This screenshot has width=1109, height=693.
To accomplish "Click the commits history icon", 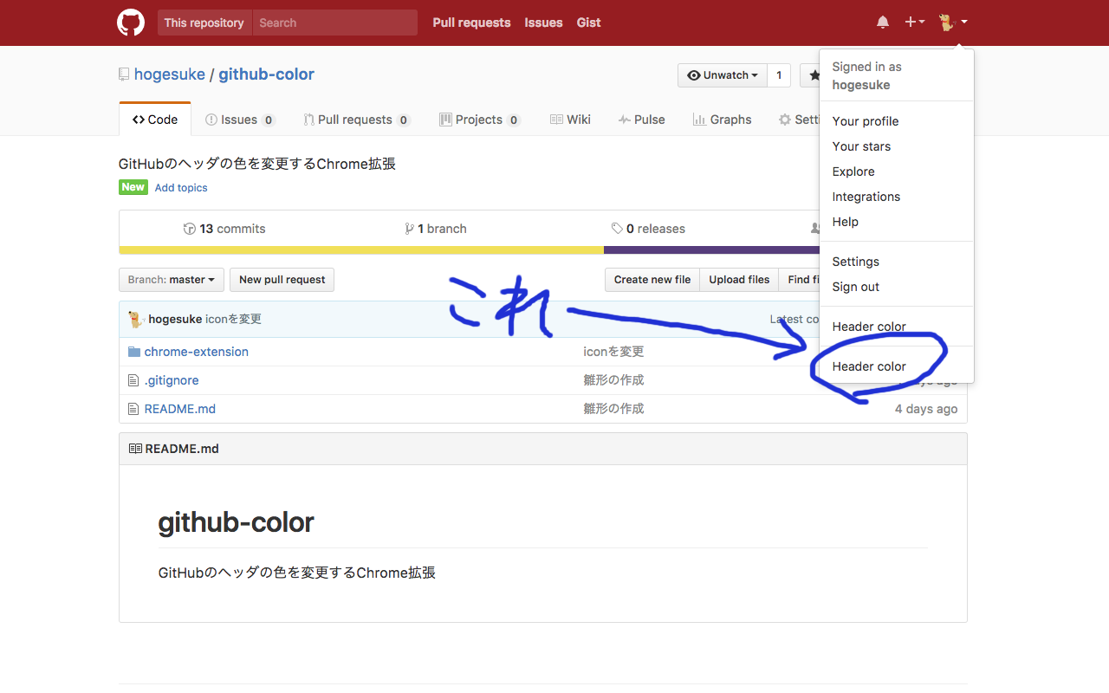I will click(x=190, y=229).
